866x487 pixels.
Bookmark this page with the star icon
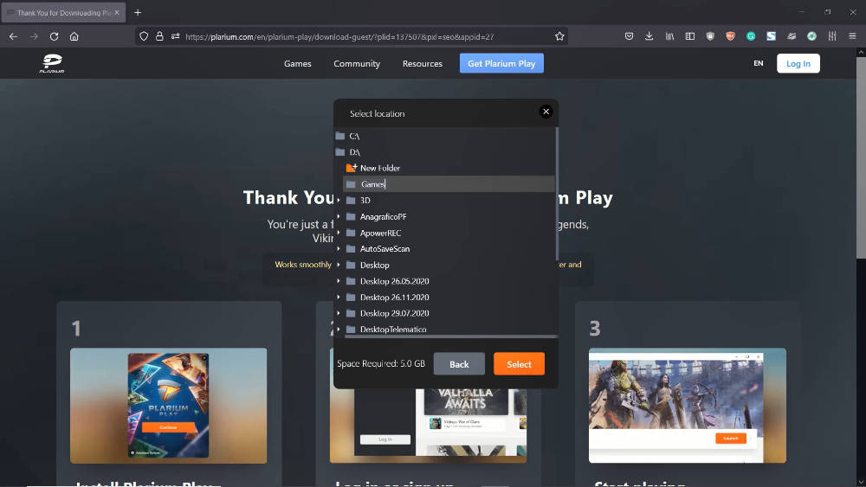559,36
